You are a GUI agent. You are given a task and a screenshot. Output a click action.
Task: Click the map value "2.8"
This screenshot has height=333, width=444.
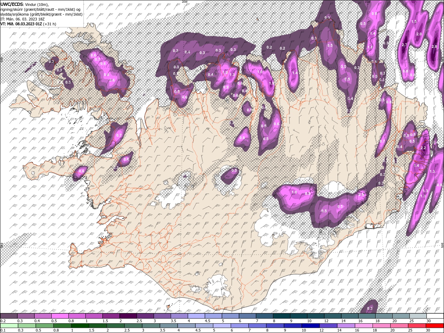point(434,46)
